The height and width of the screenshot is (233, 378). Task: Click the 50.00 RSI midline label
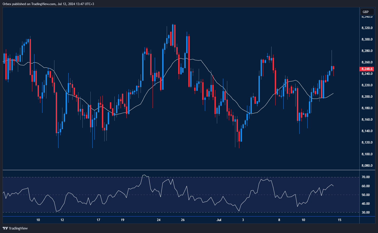coord(365,195)
